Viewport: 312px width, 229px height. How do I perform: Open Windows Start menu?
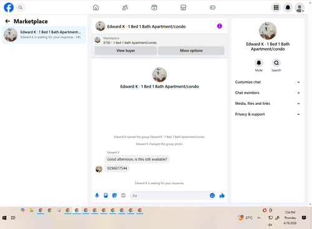(4, 218)
